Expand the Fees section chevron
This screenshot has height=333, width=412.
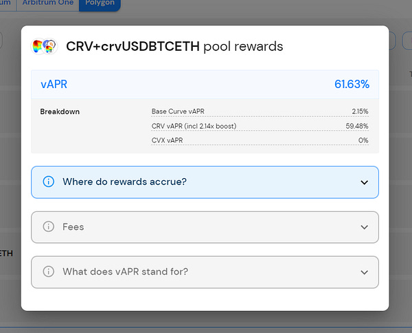point(364,227)
